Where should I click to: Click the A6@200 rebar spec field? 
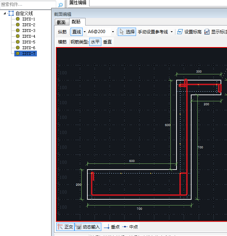click(99, 32)
